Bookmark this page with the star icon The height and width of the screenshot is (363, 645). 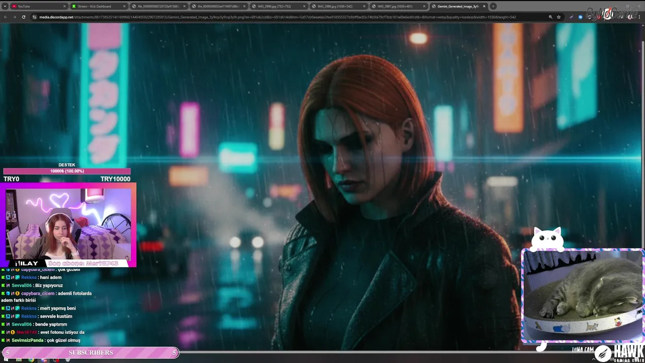[559, 17]
